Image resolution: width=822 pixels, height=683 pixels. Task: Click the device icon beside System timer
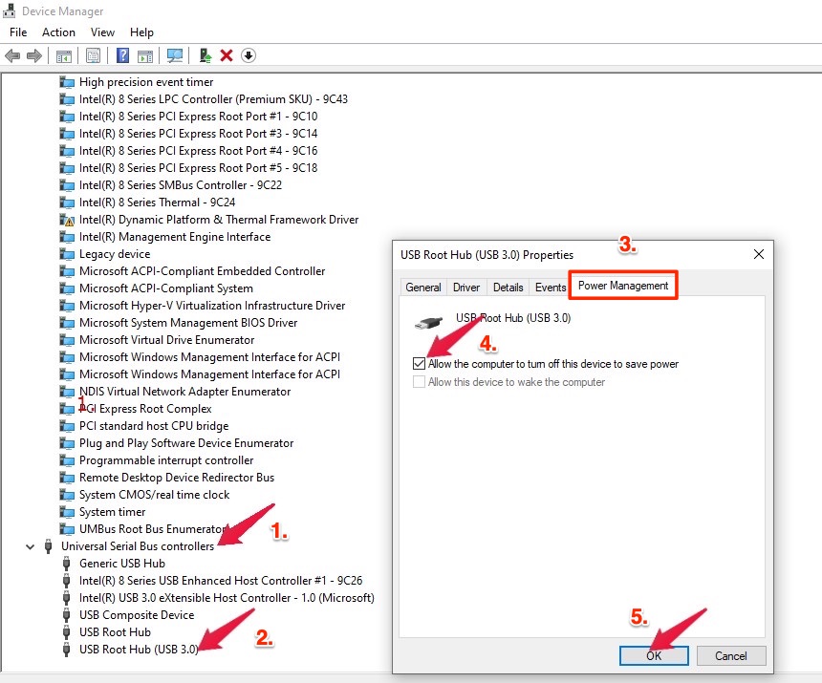pos(67,512)
